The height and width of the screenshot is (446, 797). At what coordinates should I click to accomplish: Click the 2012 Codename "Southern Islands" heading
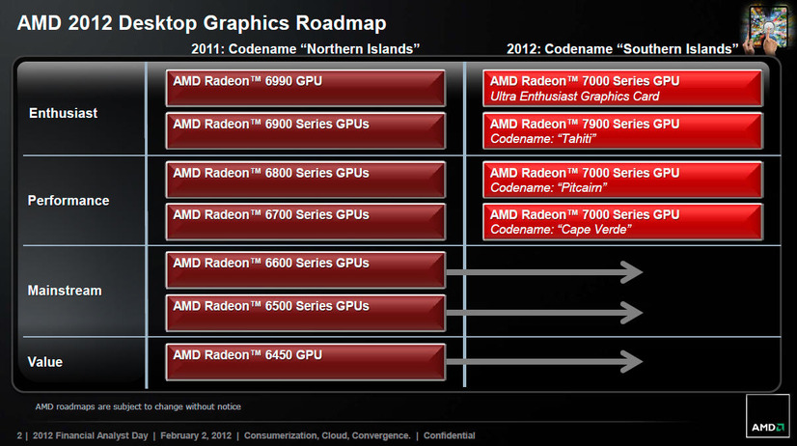point(622,49)
